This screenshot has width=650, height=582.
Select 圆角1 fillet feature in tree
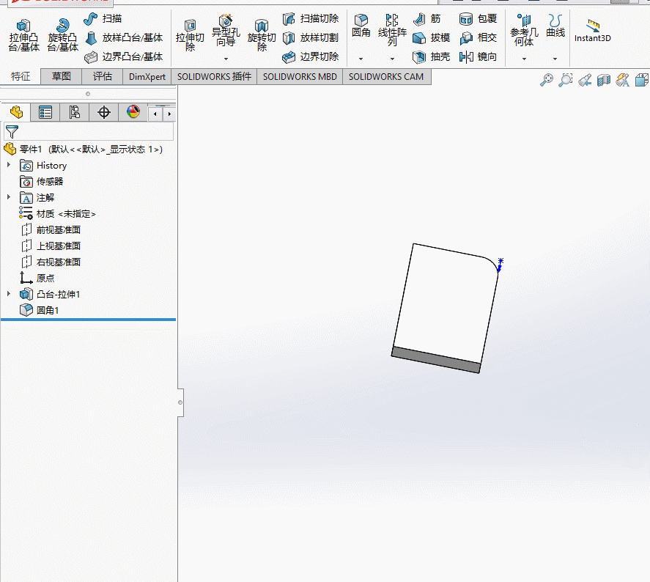pos(40,310)
